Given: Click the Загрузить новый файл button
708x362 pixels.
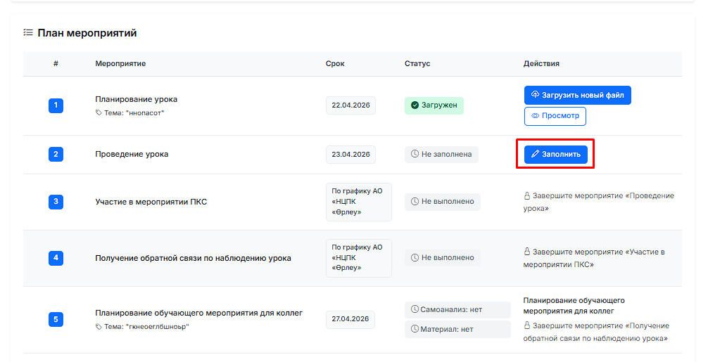Looking at the screenshot, I should tap(578, 95).
